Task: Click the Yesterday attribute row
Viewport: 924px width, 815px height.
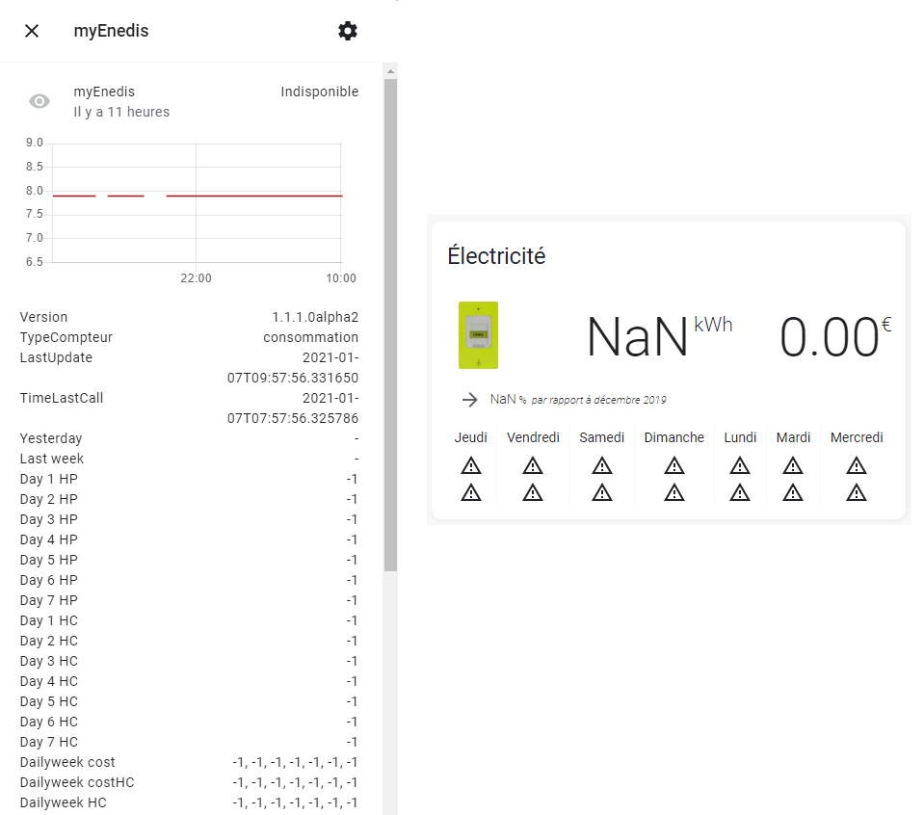Action: pos(189,438)
